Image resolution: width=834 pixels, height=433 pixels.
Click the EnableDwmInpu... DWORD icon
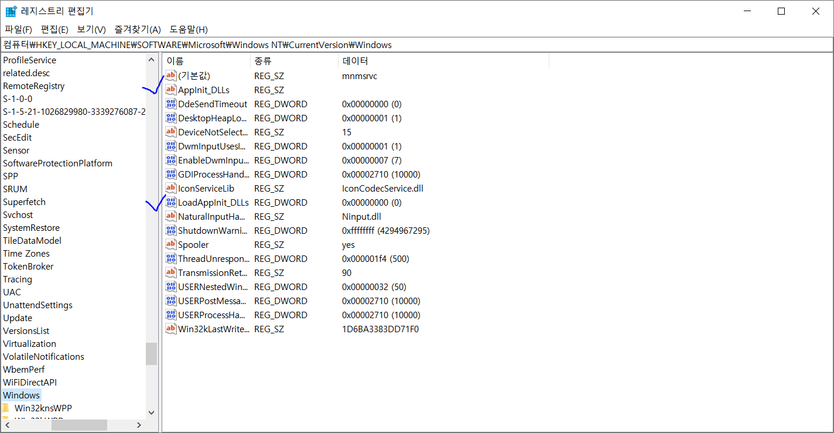pyautogui.click(x=170, y=160)
